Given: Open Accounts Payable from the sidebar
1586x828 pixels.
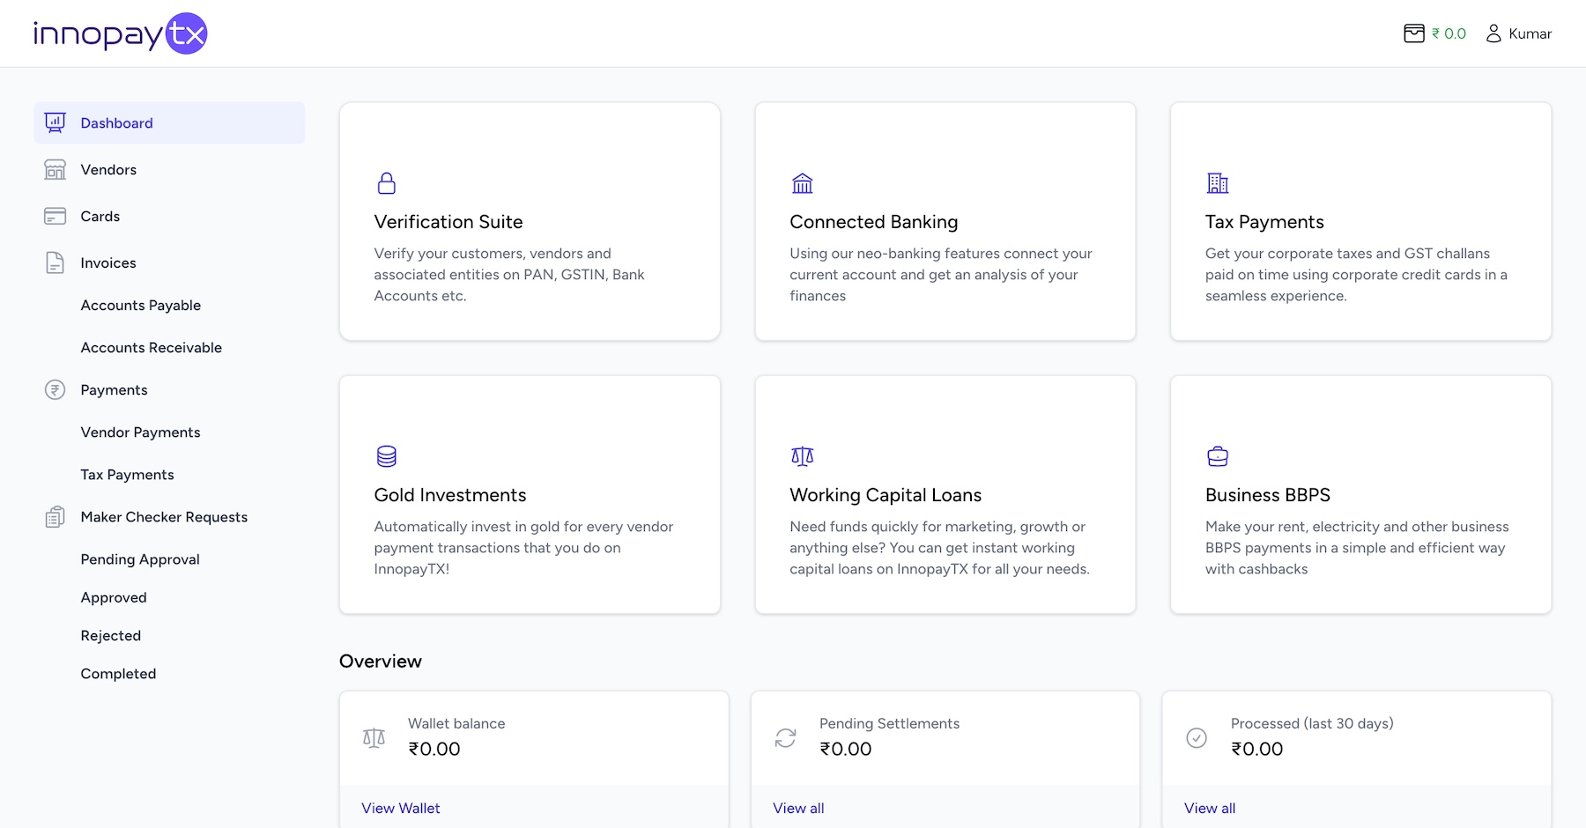Looking at the screenshot, I should pos(140,305).
